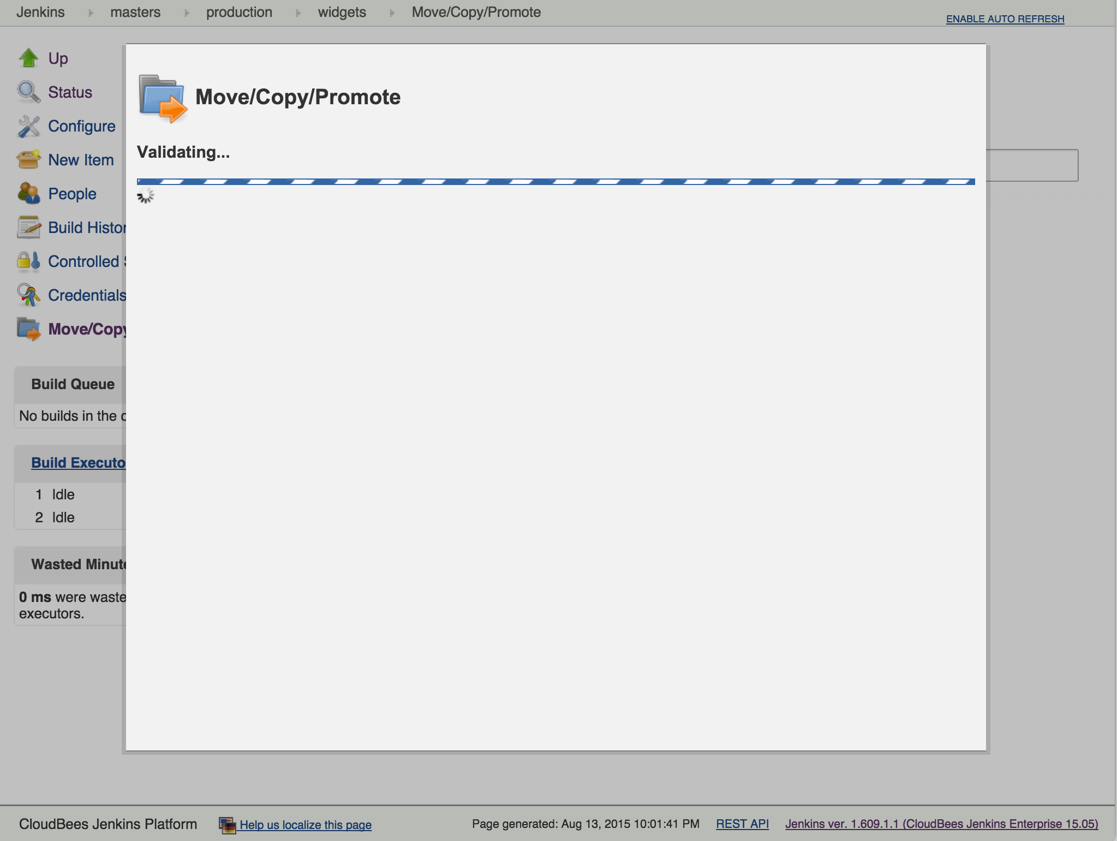Click executor 2 Idle row
The width and height of the screenshot is (1117, 841).
point(71,517)
